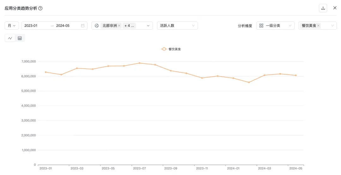This screenshot has height=175, width=341.
Task: Remove the 餐饮美食 category tag
Action: tap(318, 26)
